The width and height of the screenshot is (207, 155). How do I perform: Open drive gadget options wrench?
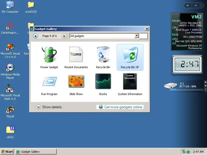(205, 86)
